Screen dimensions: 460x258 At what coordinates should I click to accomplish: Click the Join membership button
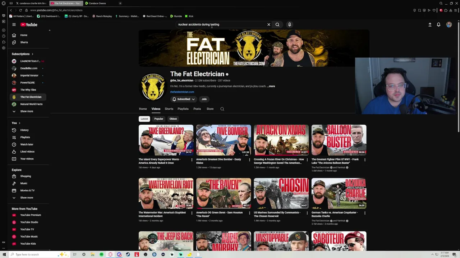pyautogui.click(x=204, y=99)
